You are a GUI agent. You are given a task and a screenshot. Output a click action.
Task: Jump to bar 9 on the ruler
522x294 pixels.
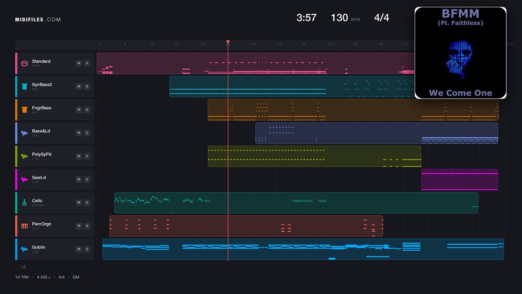pyautogui.click(x=125, y=44)
